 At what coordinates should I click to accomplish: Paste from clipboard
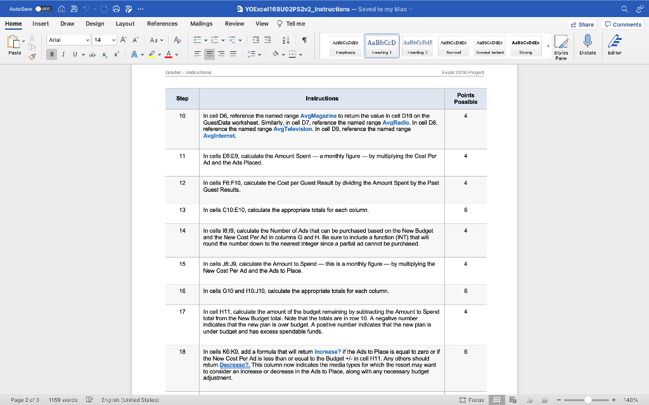(14, 45)
